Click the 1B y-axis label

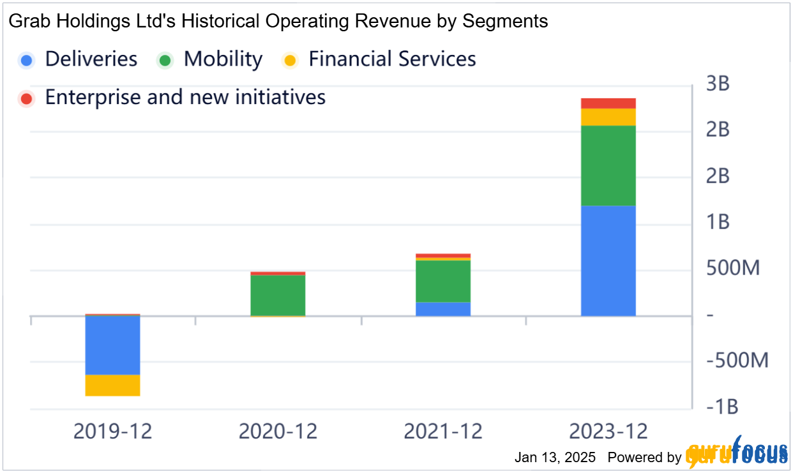718,222
